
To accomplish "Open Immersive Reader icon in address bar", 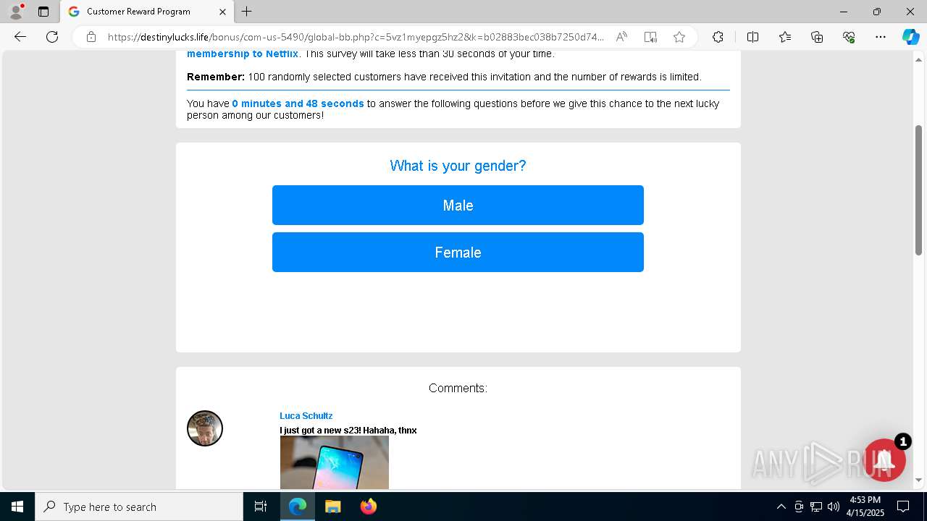I will click(650, 37).
